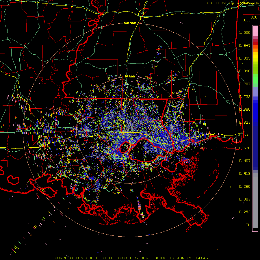The width and height of the screenshot is (260, 260).
Task: Select the 0.787 scale value
Action: point(245,84)
